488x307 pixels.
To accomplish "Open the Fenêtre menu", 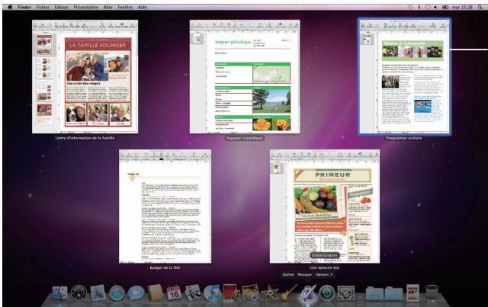I will click(x=125, y=7).
